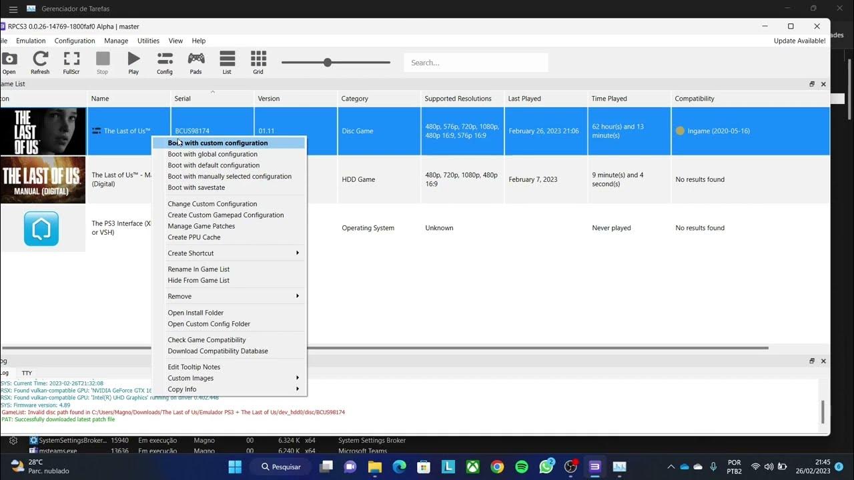
Task: Choose Change Custom Configuration
Action: point(229,204)
